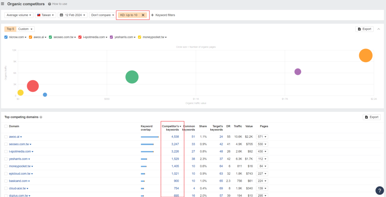This screenshot has height=197, width=386.
Task: Toggle yesharris.com legend checkbox
Action: point(112,37)
